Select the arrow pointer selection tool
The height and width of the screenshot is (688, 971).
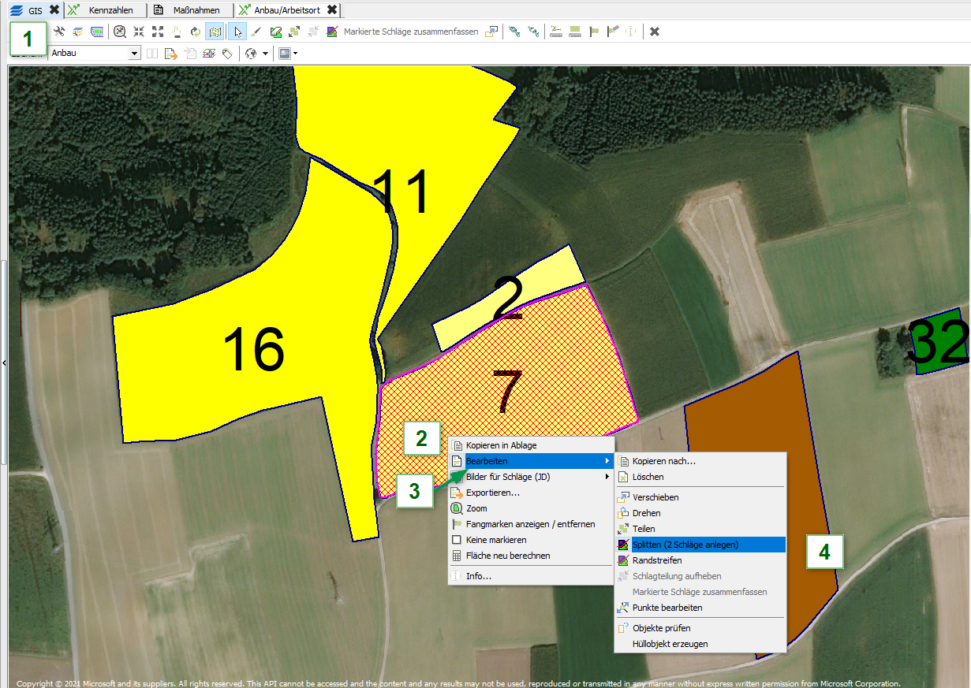(237, 32)
